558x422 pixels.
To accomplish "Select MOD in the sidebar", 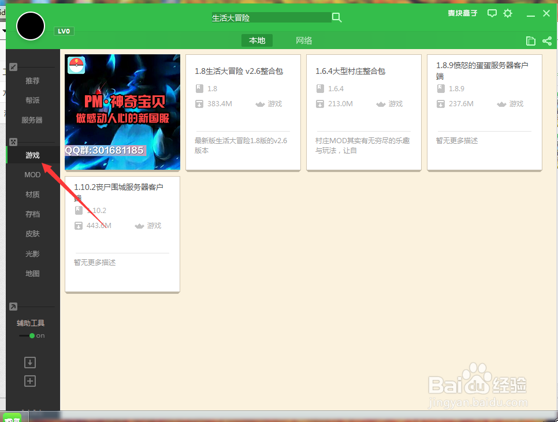I will click(x=32, y=174).
